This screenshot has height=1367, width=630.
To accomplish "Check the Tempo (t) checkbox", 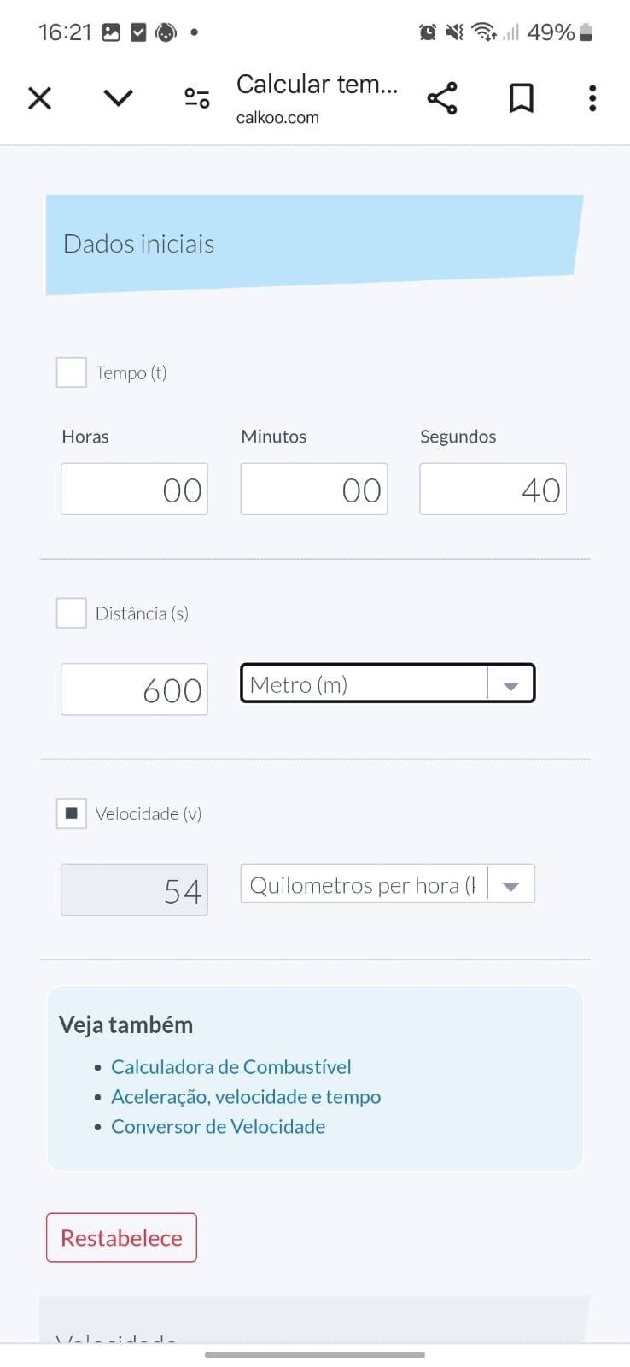I will pos(72,373).
